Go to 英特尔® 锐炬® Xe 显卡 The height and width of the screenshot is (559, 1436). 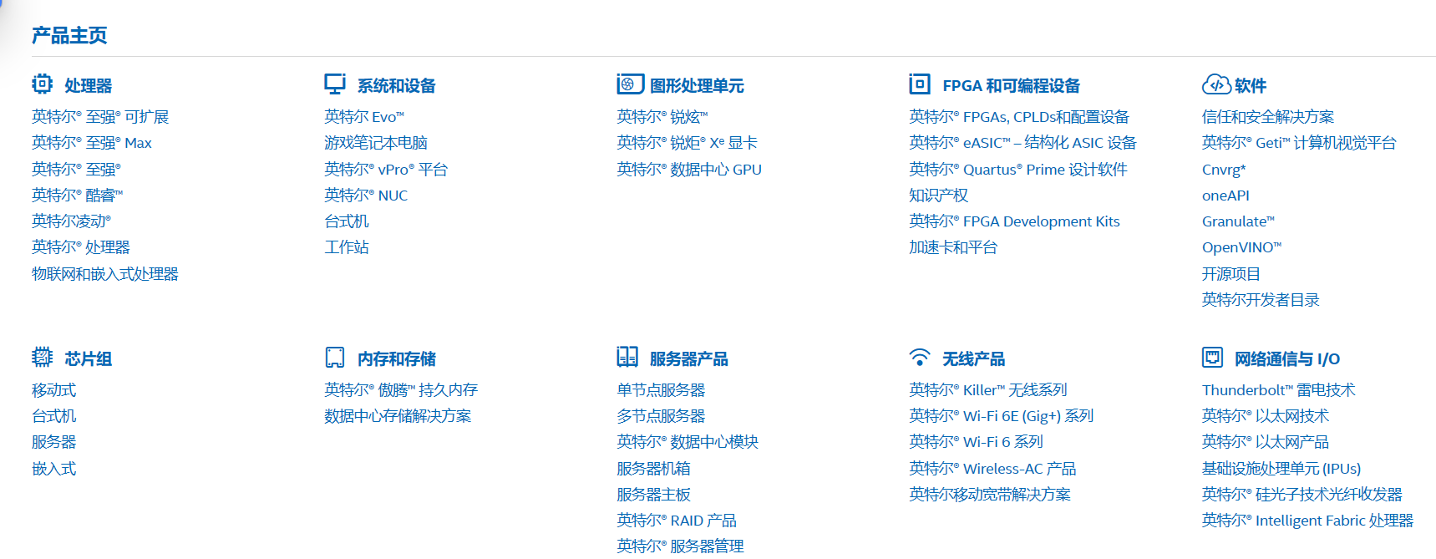[x=687, y=143]
